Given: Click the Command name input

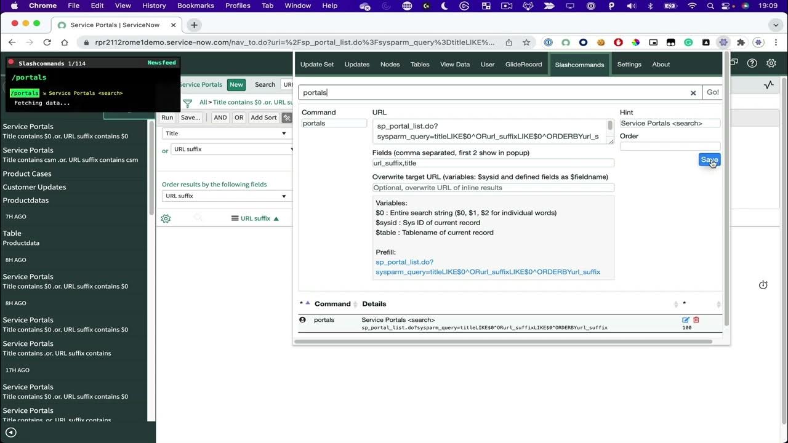Looking at the screenshot, I should click(x=334, y=124).
